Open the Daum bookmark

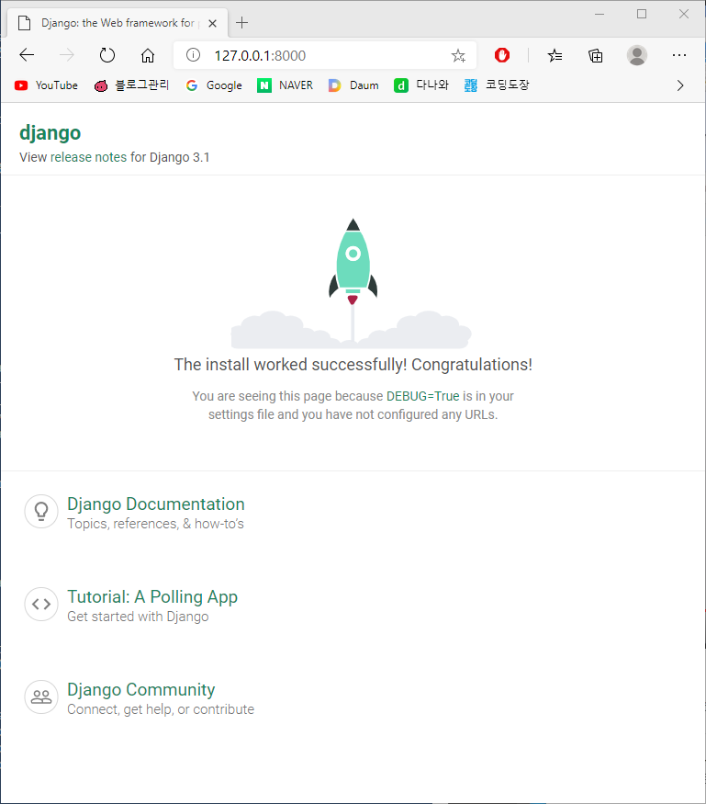point(353,85)
